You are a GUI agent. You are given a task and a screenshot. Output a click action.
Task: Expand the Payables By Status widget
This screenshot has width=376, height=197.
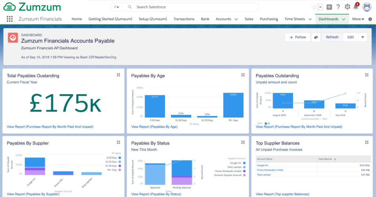click(243, 142)
